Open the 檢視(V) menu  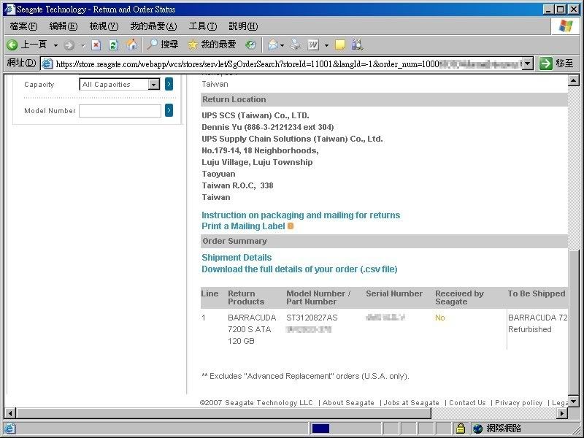pos(104,26)
